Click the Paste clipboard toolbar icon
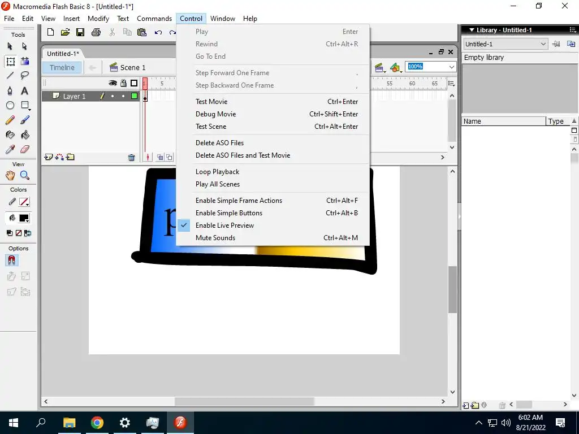Viewport: 579px width, 434px height. tap(142, 32)
